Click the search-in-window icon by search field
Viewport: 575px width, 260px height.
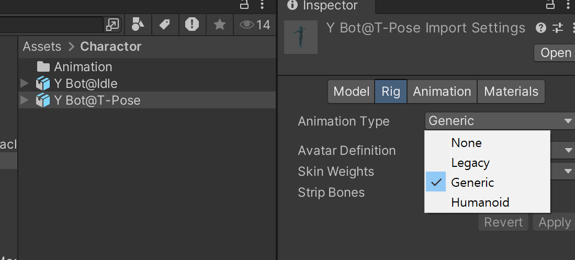(112, 24)
